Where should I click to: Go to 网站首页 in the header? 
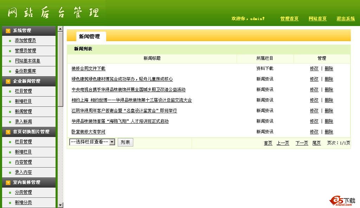tap(317, 19)
